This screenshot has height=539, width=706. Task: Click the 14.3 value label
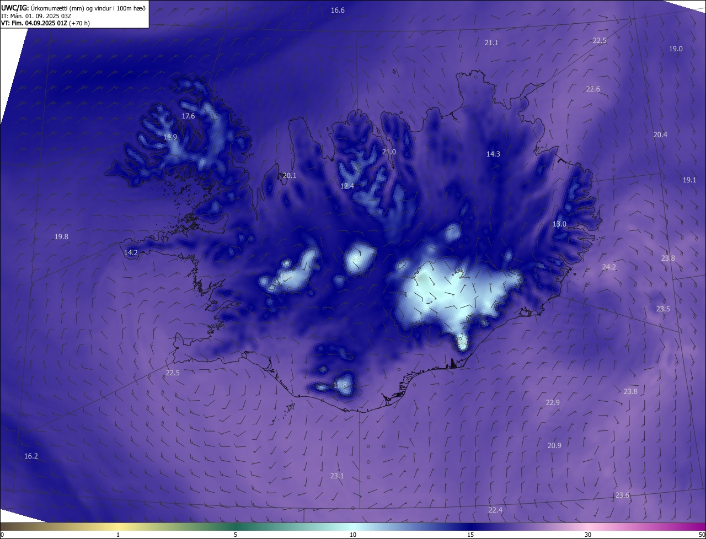click(493, 154)
